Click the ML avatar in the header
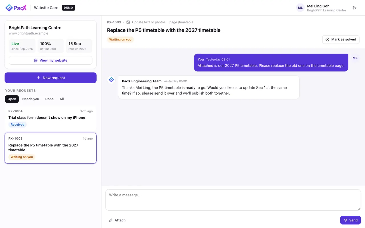The height and width of the screenshot is (228, 365). coord(300,8)
